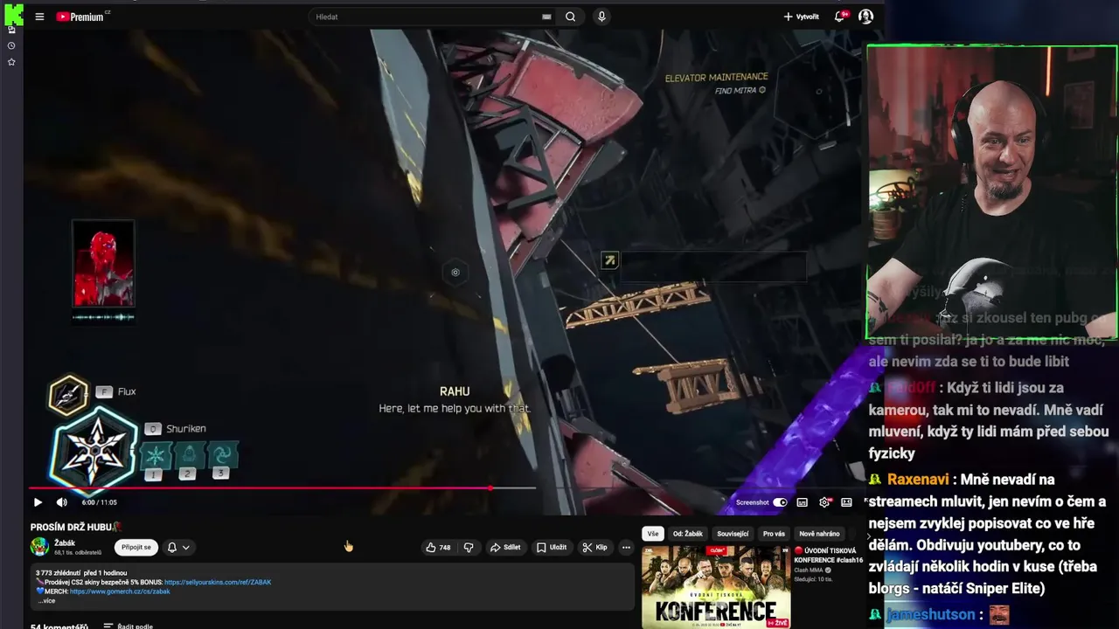The image size is (1119, 629).
Task: Switch player to theater mode
Action: click(x=846, y=502)
